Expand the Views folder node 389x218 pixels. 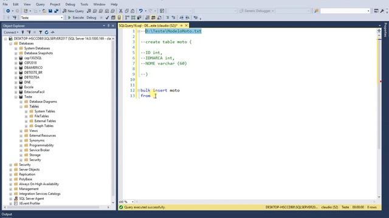(21, 131)
